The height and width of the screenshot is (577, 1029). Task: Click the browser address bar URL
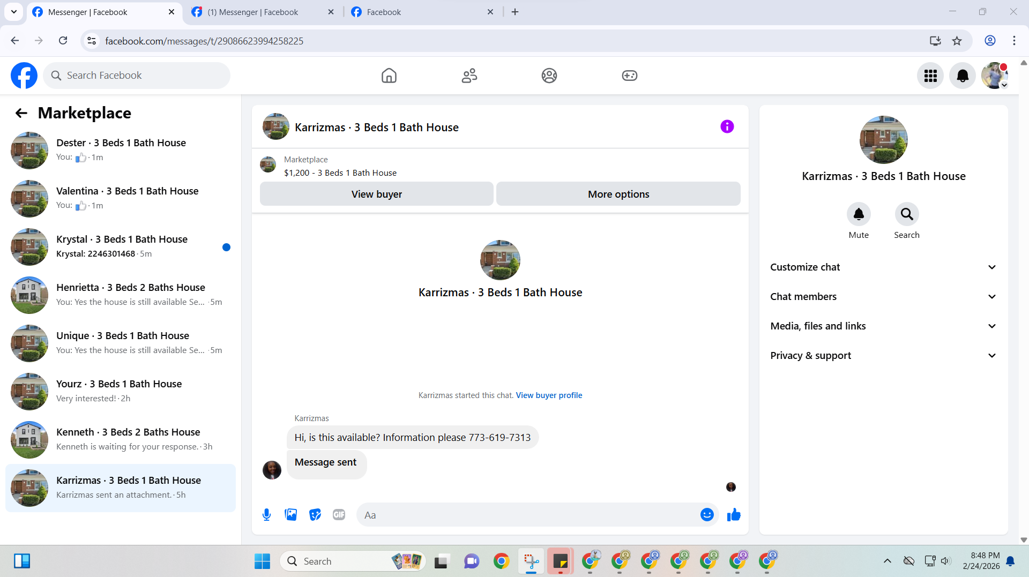click(204, 41)
